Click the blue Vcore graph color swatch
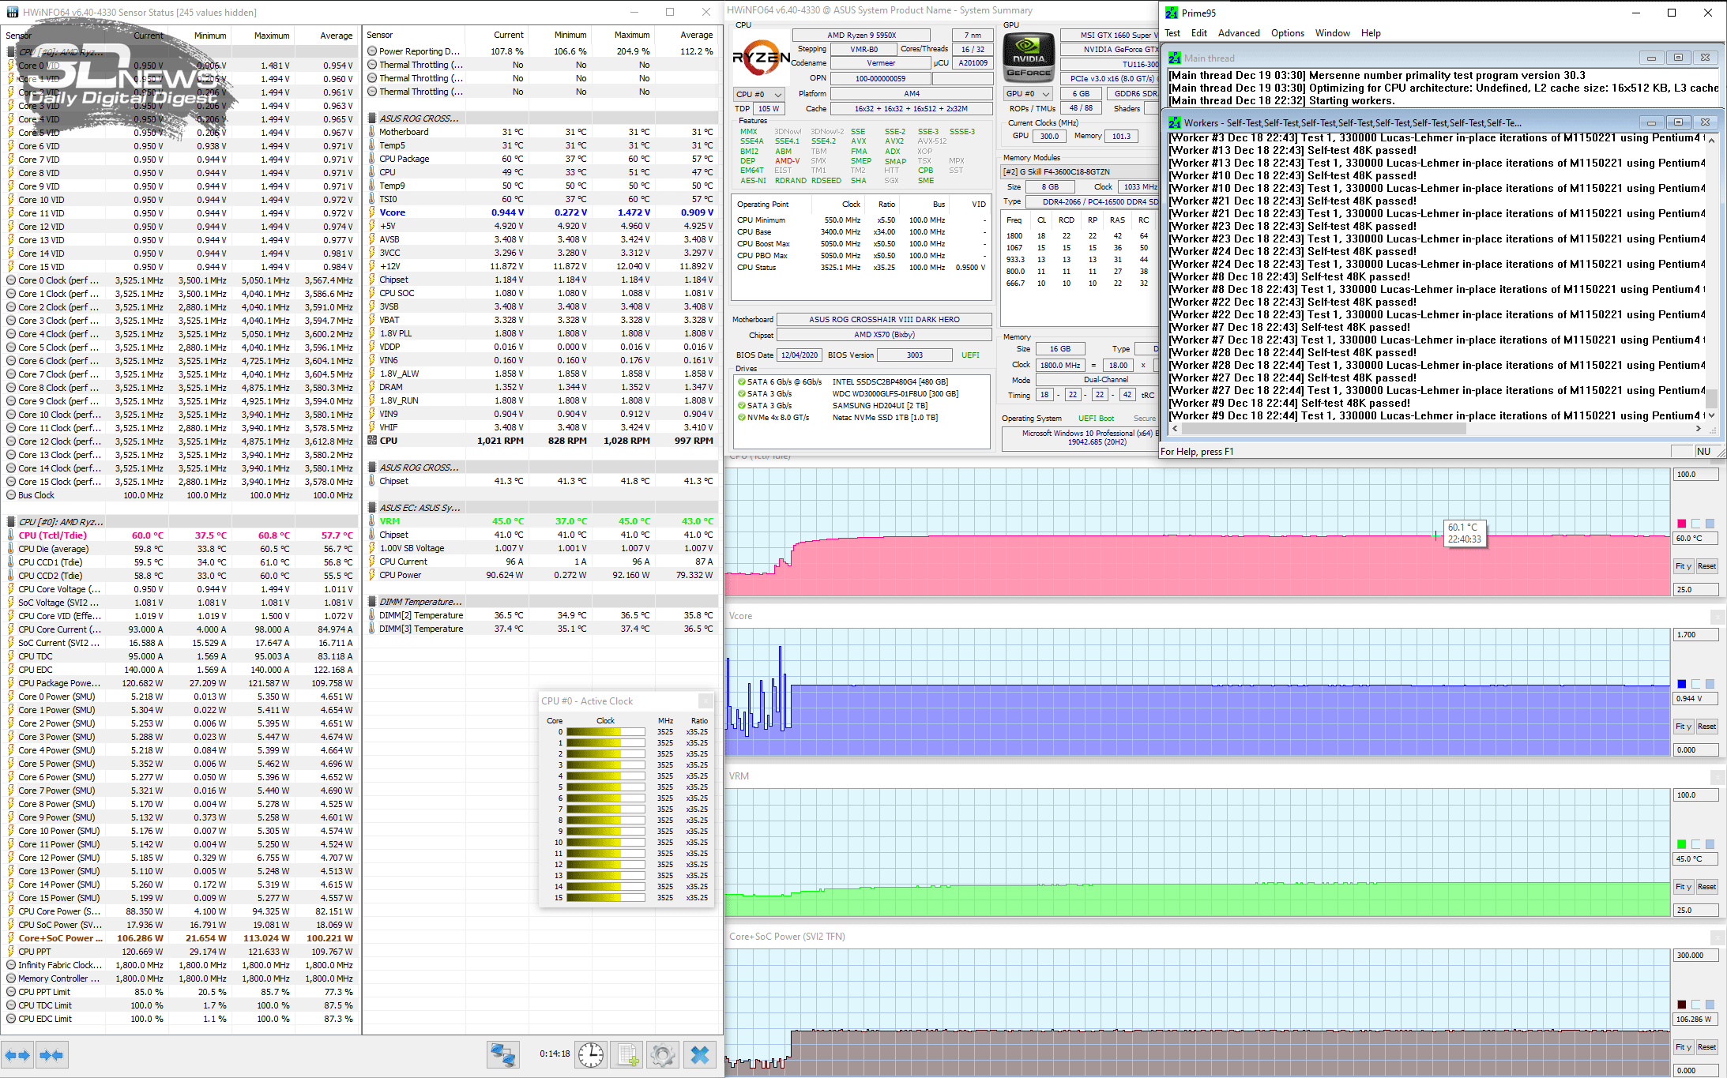 pos(1682,684)
